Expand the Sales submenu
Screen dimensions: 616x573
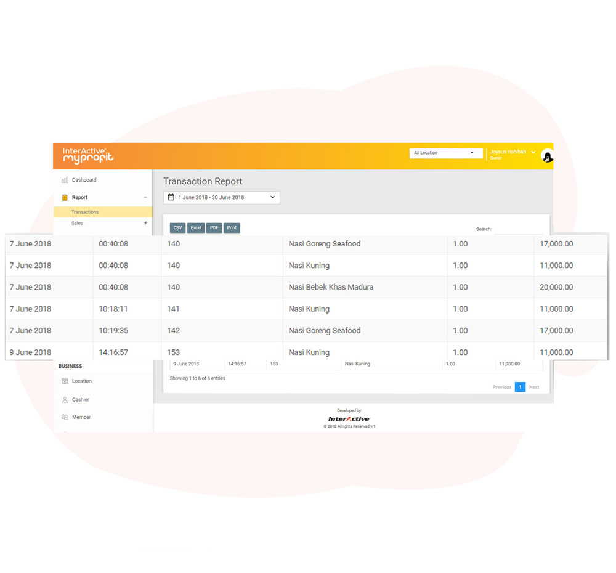[x=146, y=223]
